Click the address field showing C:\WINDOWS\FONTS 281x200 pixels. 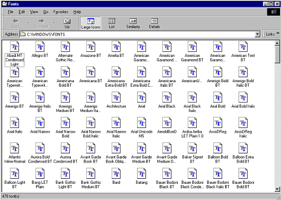137,34
